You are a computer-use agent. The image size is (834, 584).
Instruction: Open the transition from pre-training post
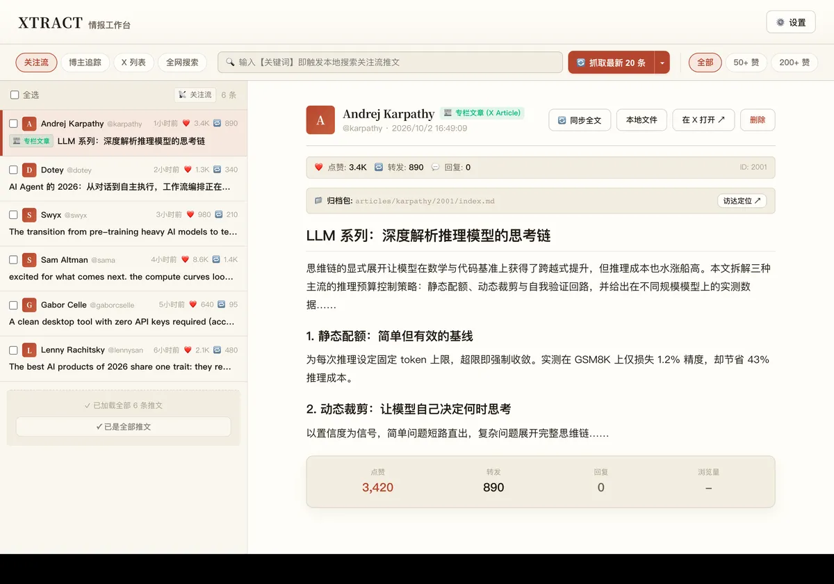tap(123, 232)
